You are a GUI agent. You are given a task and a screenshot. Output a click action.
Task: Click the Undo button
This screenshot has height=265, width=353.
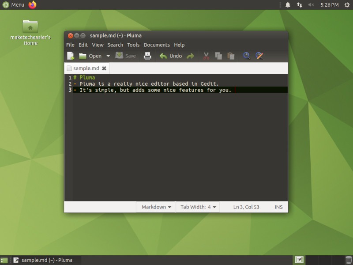(x=171, y=56)
